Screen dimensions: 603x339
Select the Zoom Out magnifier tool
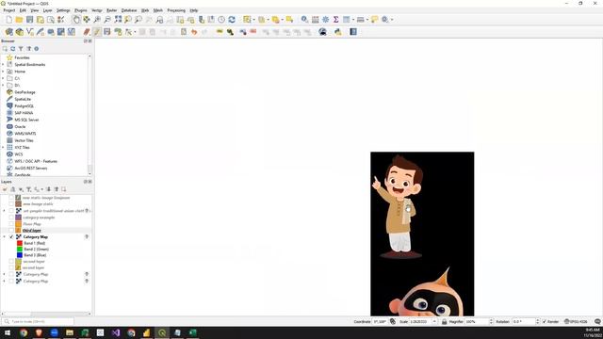107,20
